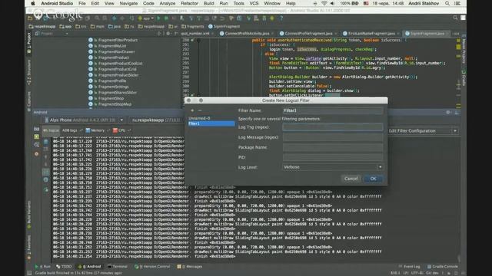This screenshot has width=492, height=276.
Task: Click the Log Message regex input field
Action: coord(333,137)
